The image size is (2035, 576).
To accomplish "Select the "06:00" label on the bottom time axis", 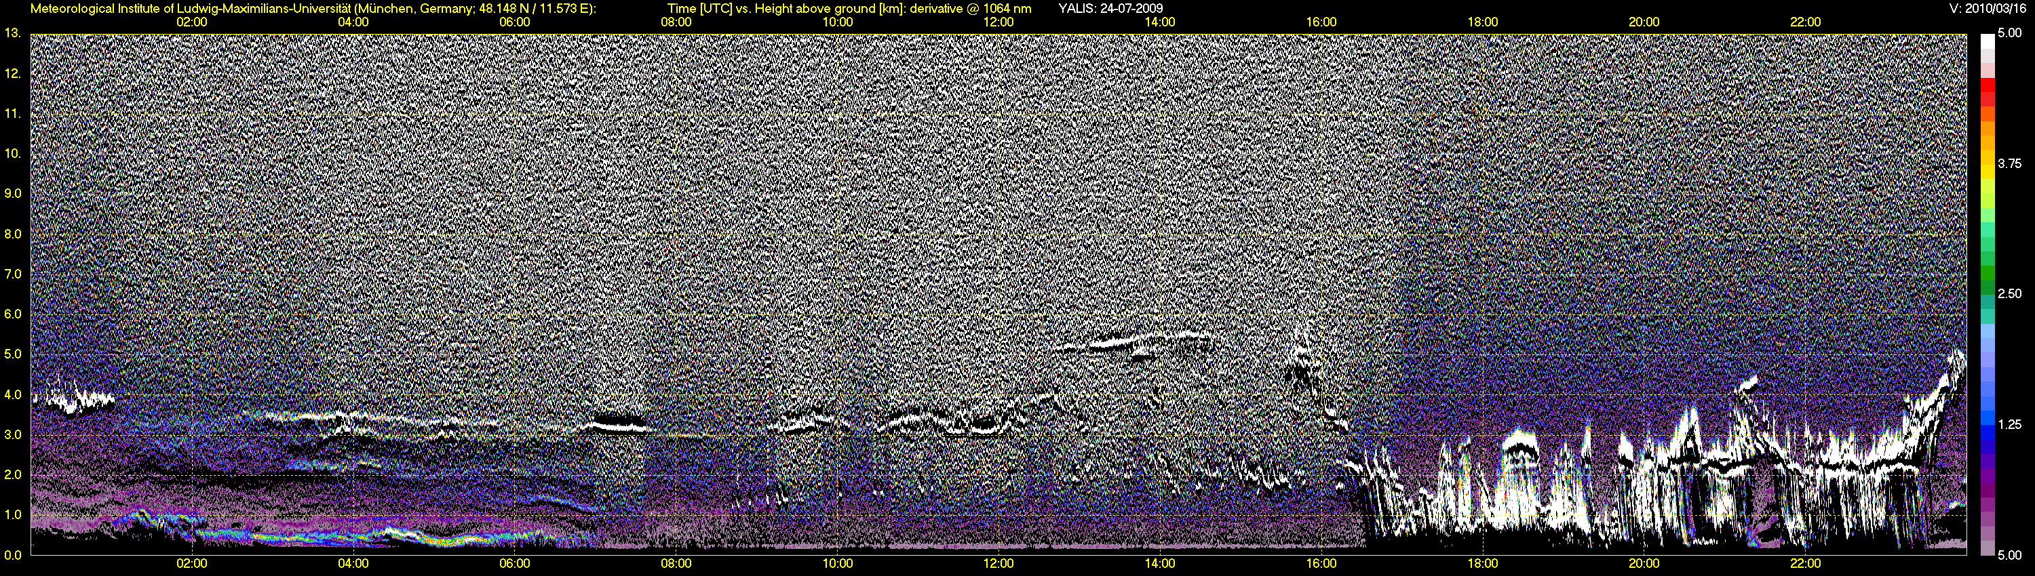I will pyautogui.click(x=514, y=563).
